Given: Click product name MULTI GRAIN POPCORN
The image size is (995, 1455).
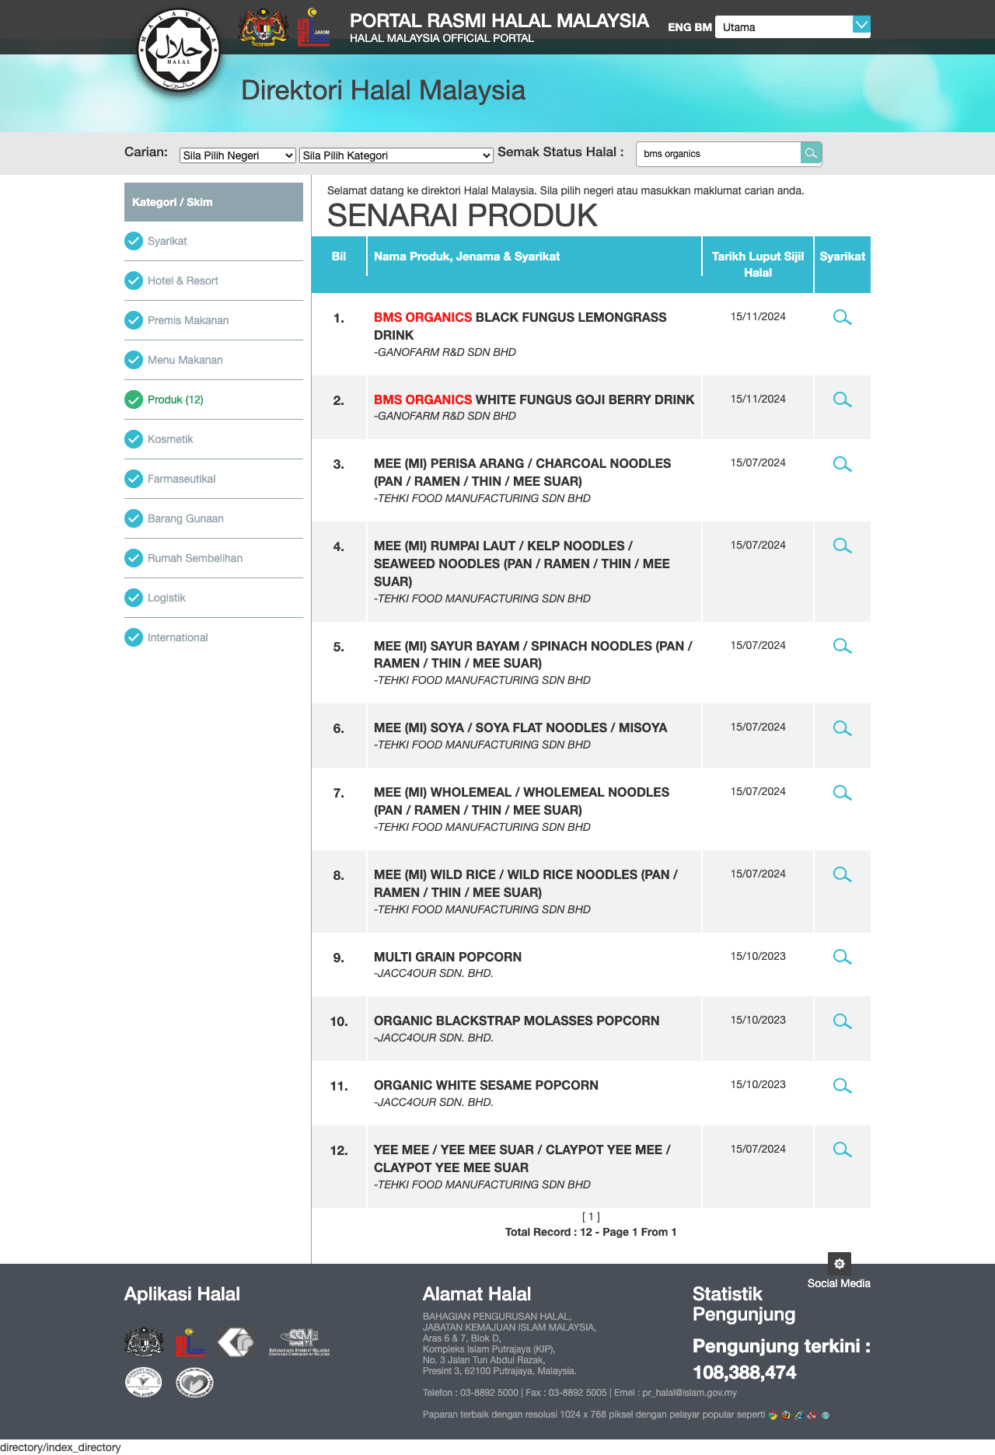Looking at the screenshot, I should 448,957.
